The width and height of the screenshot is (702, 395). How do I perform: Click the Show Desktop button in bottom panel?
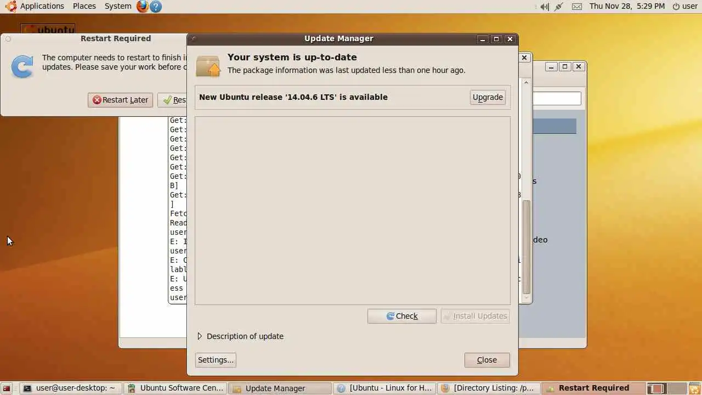(x=7, y=388)
